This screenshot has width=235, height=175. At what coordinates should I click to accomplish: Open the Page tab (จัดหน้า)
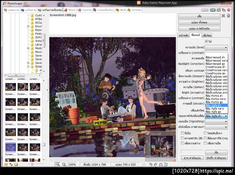(x=70, y=10)
